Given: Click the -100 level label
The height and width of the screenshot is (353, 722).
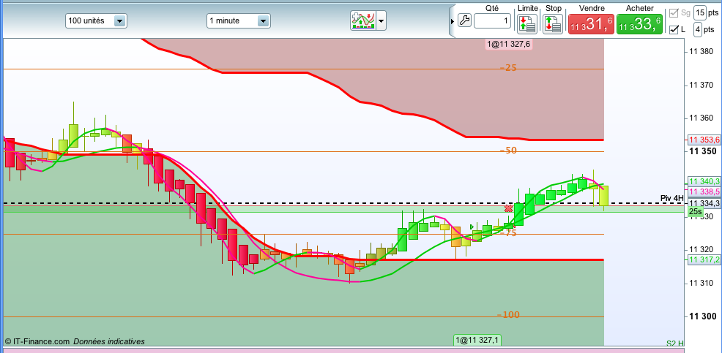Looking at the screenshot, I should [508, 315].
